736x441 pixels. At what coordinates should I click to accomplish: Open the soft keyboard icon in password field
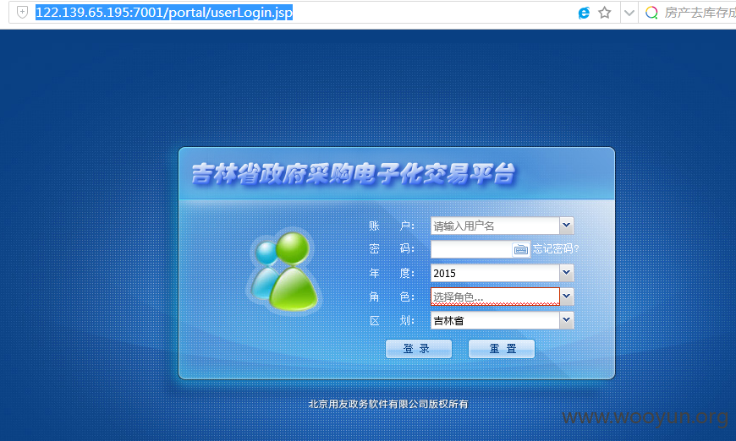coord(520,249)
